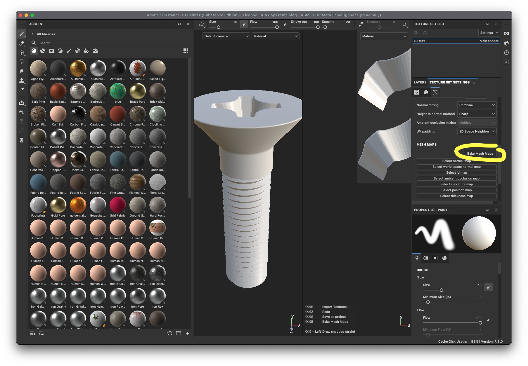Expand the All libraries tree
This screenshot has width=528, height=366.
[x=33, y=34]
